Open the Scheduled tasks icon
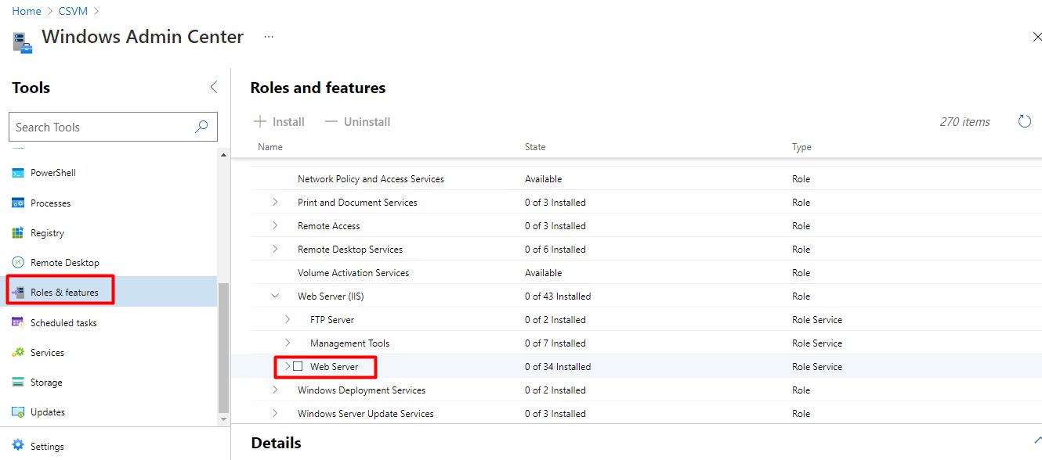The width and height of the screenshot is (1042, 460). 18,322
